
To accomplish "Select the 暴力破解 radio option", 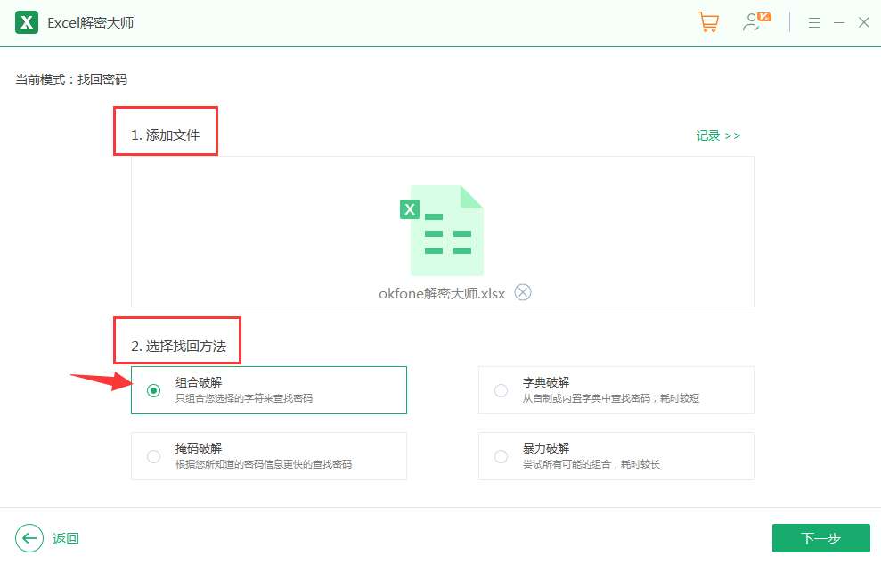I will [501, 456].
